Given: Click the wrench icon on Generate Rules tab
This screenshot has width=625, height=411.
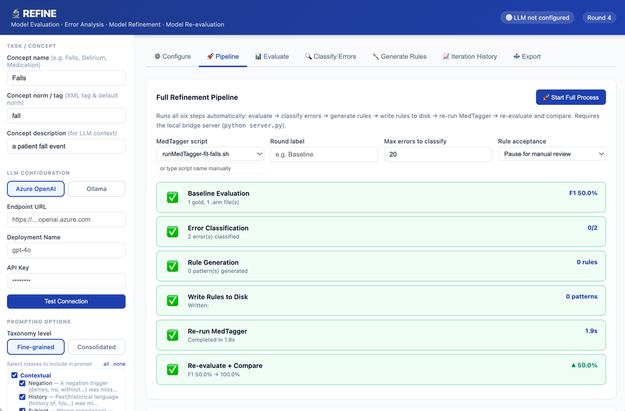Looking at the screenshot, I should click(x=376, y=56).
